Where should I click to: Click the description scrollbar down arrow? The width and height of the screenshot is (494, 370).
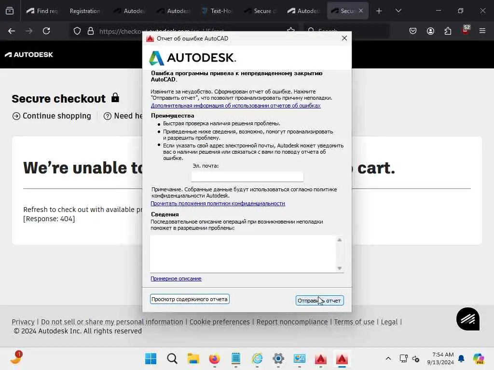pos(340,268)
